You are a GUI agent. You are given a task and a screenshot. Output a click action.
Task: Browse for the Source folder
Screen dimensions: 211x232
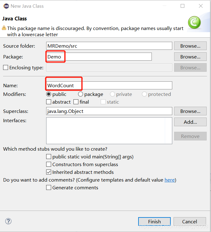pyautogui.click(x=190, y=46)
